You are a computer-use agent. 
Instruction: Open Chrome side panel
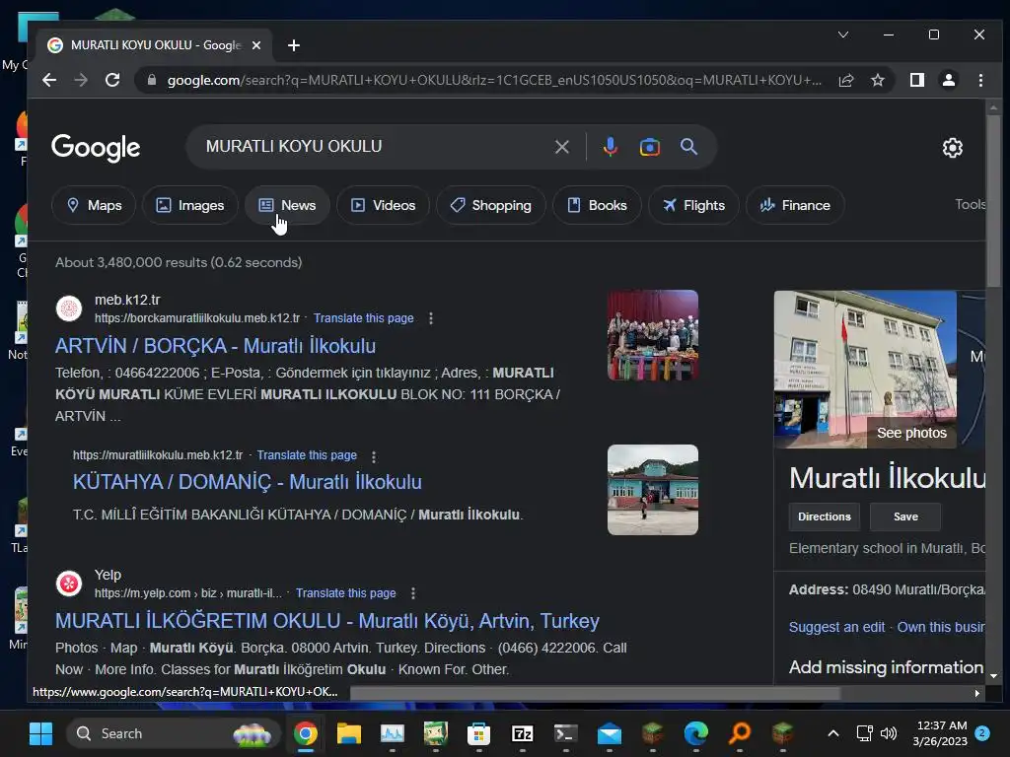[916, 80]
